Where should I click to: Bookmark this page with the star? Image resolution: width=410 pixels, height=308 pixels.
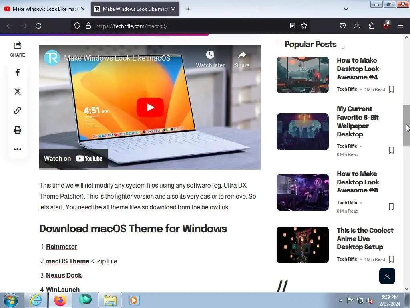coord(304,26)
